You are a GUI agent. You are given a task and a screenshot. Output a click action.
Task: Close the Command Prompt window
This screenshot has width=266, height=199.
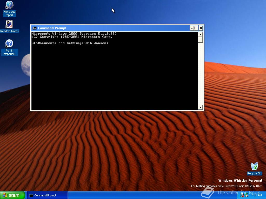(201, 28)
